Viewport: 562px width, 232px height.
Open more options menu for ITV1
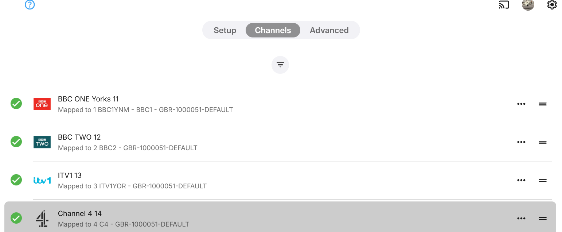tap(521, 180)
